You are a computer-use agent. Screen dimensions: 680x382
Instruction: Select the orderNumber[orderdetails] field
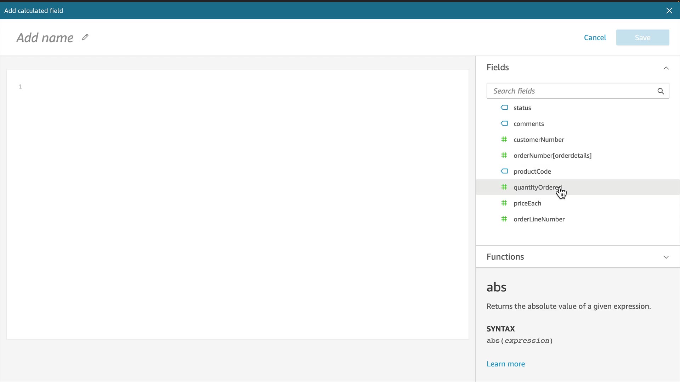552,156
